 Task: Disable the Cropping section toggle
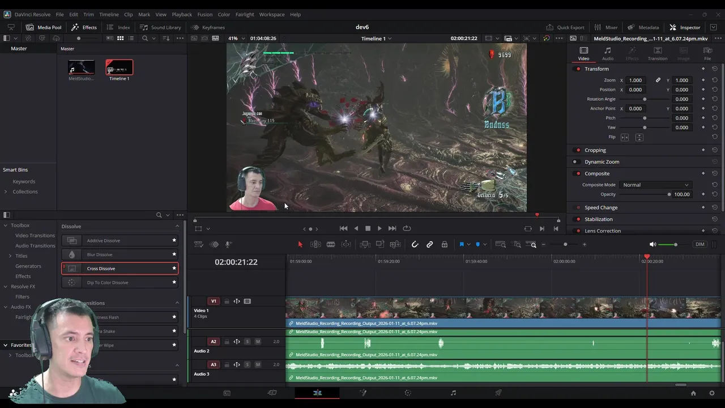[578, 150]
